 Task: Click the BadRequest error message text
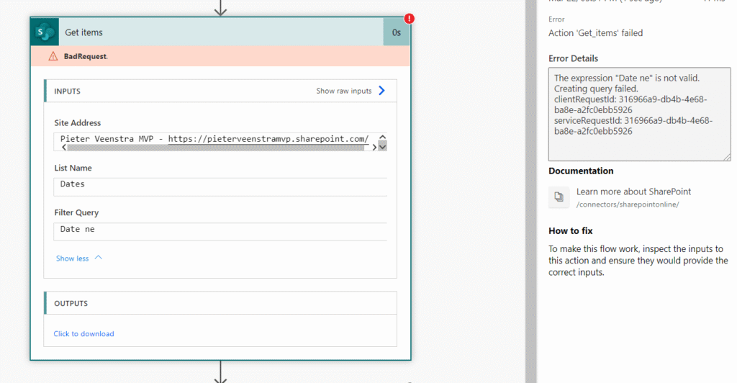point(86,56)
